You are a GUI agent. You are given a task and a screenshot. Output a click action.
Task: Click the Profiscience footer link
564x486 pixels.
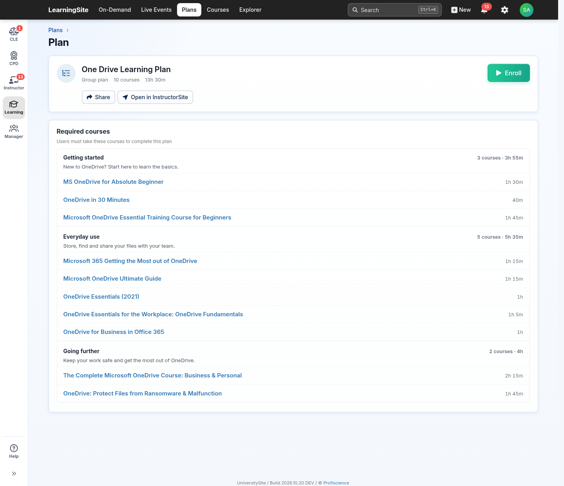point(336,483)
